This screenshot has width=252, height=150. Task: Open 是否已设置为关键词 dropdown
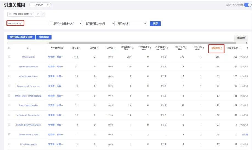(100, 24)
